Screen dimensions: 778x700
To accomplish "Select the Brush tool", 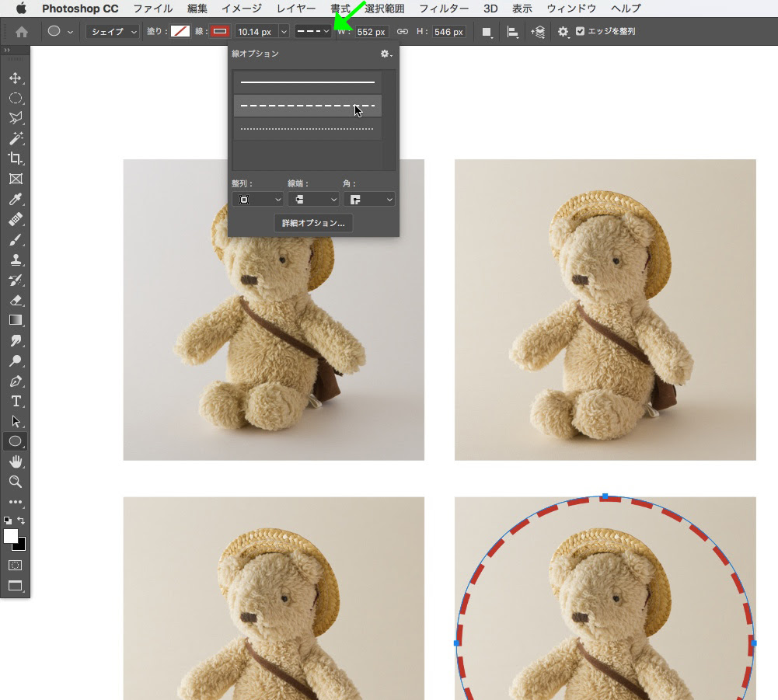I will [x=16, y=239].
